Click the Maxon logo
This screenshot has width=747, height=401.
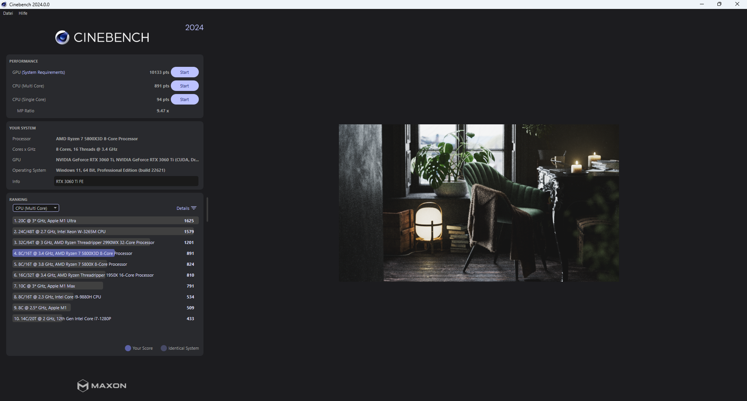click(x=102, y=385)
